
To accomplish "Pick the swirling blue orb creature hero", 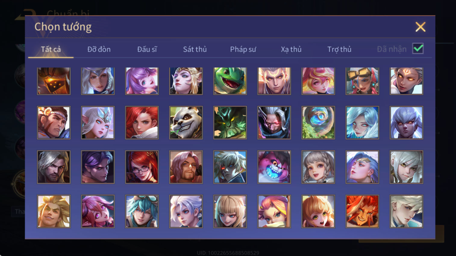I will pos(318,123).
